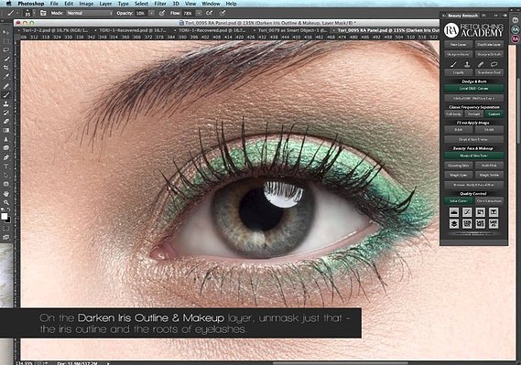Click the foreground color swatch
This screenshot has width=521, height=365.
5,217
